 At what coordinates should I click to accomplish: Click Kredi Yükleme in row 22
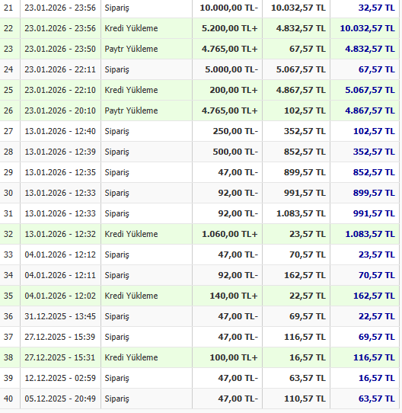131,28
